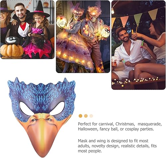Click the blue feathered eagle mask
Screen dimensions: 166x158
[x=41, y=117]
